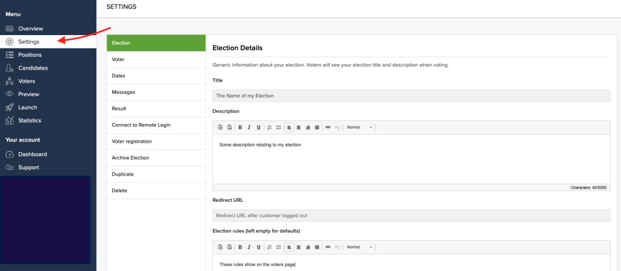
Task: Toggle bold in the Description editor toolbar
Action: pos(240,127)
